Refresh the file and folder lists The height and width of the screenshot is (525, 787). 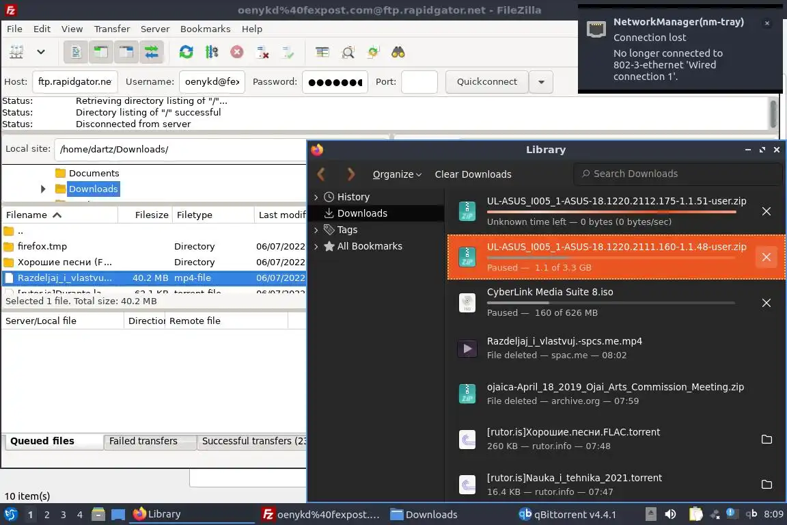[187, 52]
